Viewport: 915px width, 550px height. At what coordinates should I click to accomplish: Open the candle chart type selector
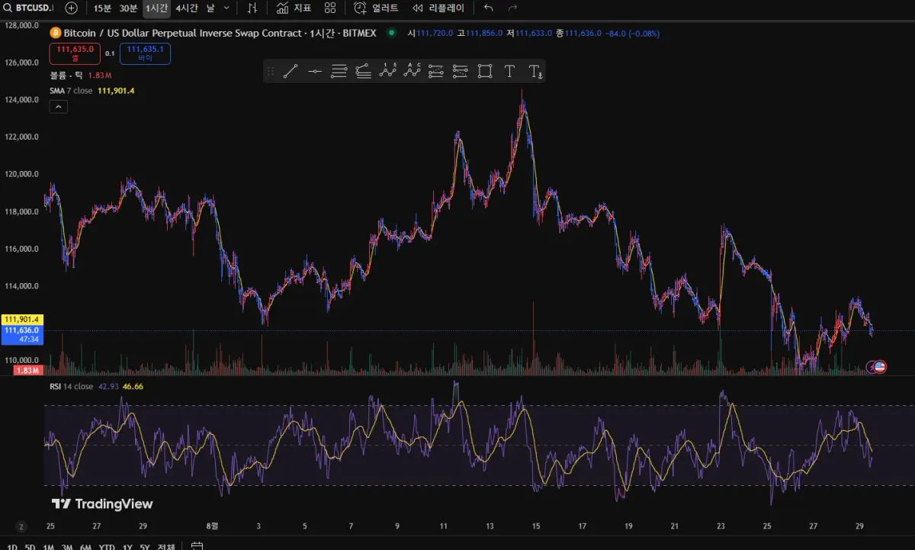point(253,8)
